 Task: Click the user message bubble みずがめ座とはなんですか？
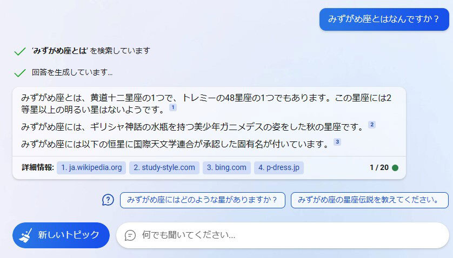384,19
